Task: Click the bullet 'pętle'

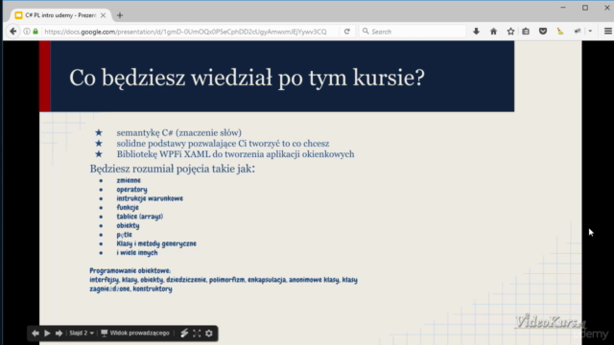Action: pyautogui.click(x=124, y=235)
